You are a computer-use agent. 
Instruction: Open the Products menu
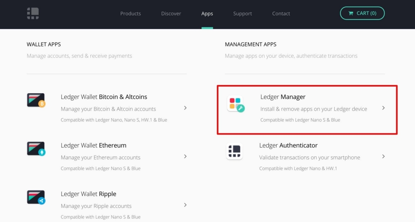(x=130, y=13)
